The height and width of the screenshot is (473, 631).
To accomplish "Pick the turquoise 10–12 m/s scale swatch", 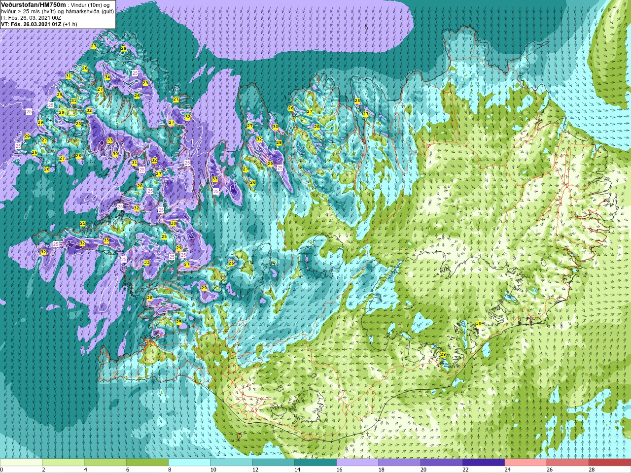I will tap(231, 463).
